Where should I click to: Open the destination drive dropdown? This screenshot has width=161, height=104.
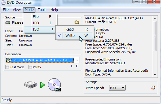pyautogui.click(x=77, y=60)
